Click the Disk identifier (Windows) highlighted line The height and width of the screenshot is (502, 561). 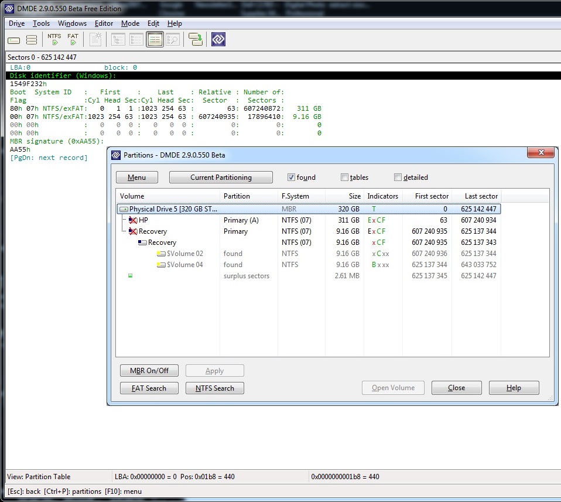pyautogui.click(x=283, y=76)
